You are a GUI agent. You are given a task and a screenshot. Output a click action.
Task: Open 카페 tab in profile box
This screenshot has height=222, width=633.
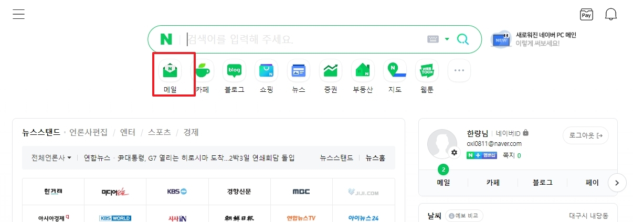493,183
